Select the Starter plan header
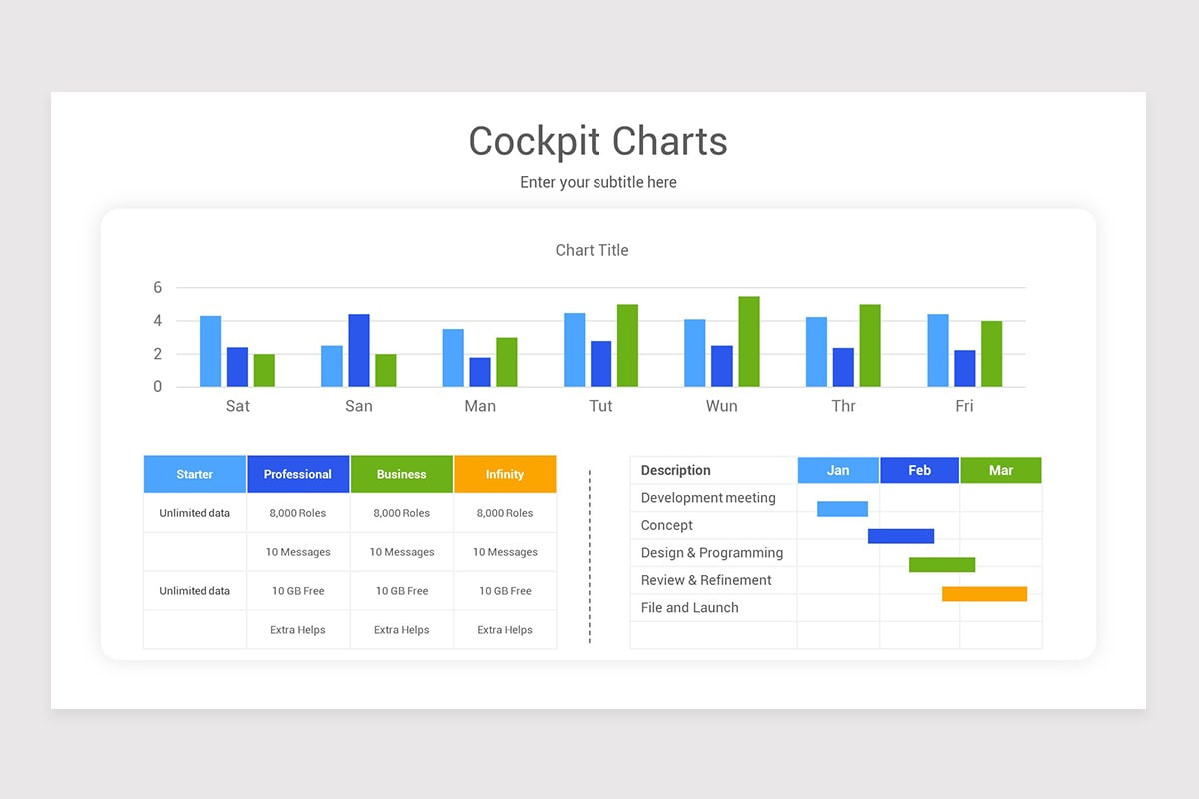1199x799 pixels. click(x=194, y=474)
